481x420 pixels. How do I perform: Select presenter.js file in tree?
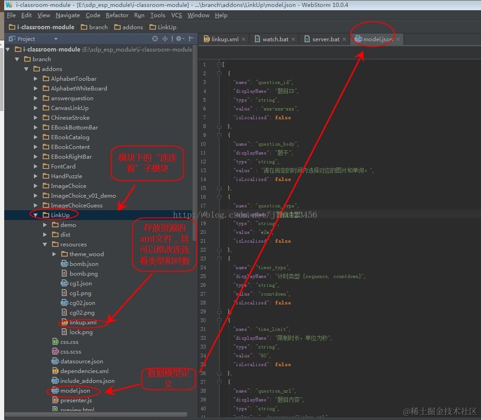coord(76,401)
